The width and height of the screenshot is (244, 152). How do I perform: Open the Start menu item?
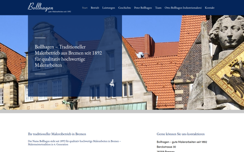[x=85, y=8]
